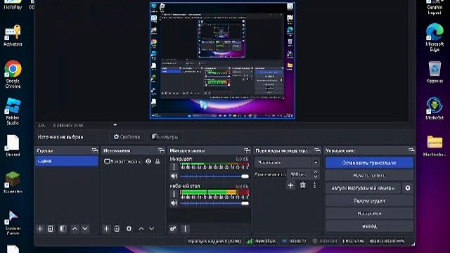This screenshot has width=450, height=253.
Task: Open Settings button in Controls
Action: [x=369, y=214]
